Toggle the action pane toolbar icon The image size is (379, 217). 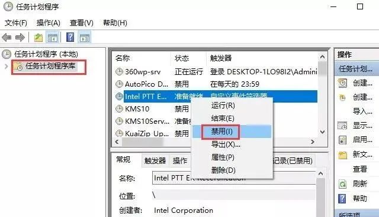click(85, 38)
